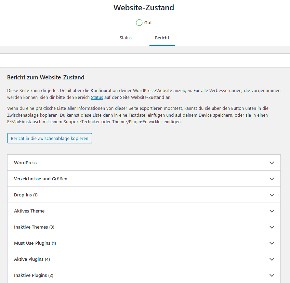Screen dimensions: 290x283
Task: Click the chevron icon beside Aktive Plugins
Action: click(x=272, y=259)
